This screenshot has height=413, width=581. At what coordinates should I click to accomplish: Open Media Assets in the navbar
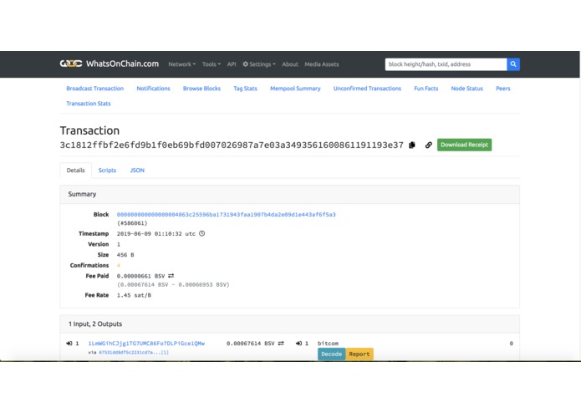[x=322, y=64]
